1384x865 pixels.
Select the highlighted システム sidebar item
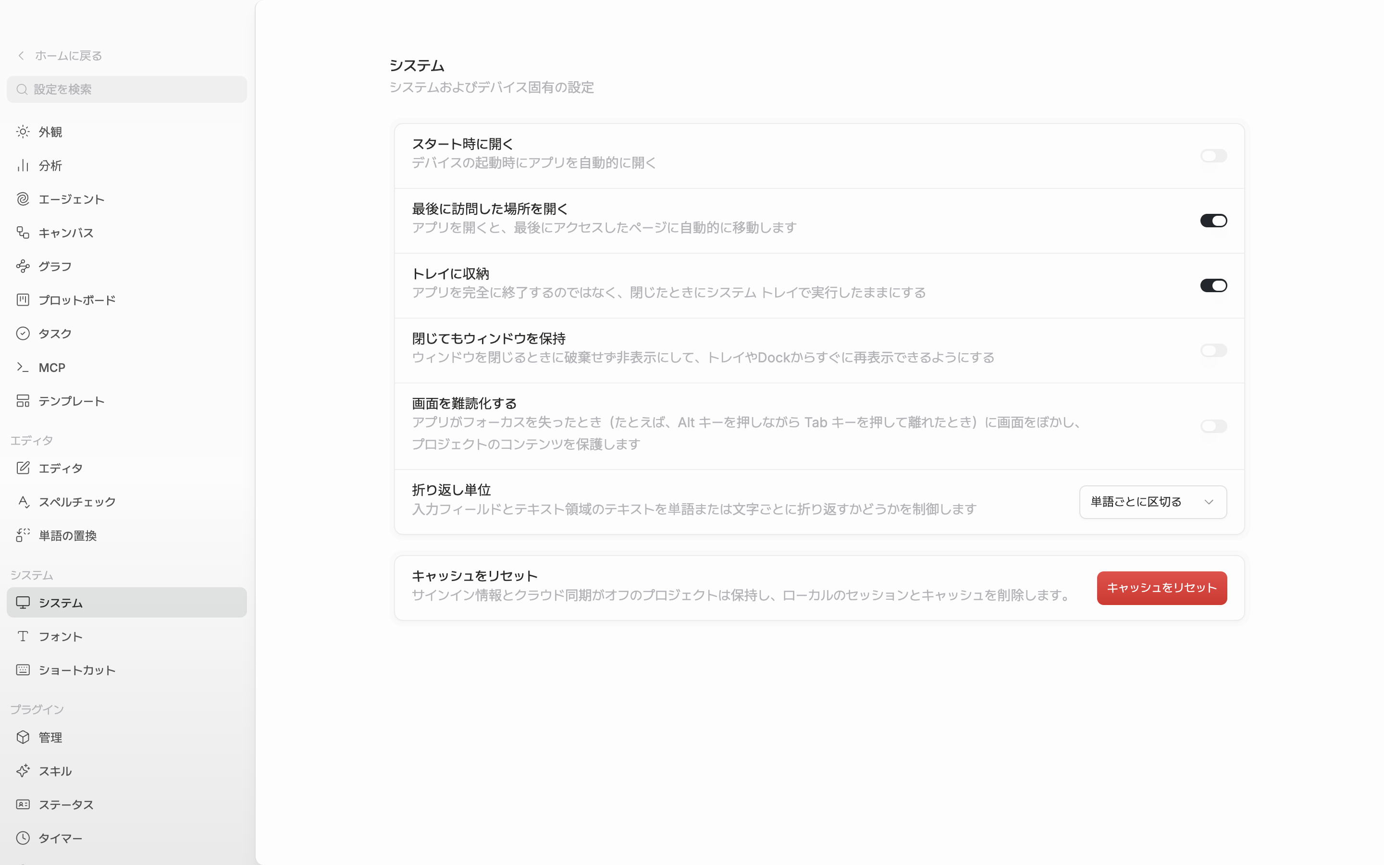tap(127, 603)
